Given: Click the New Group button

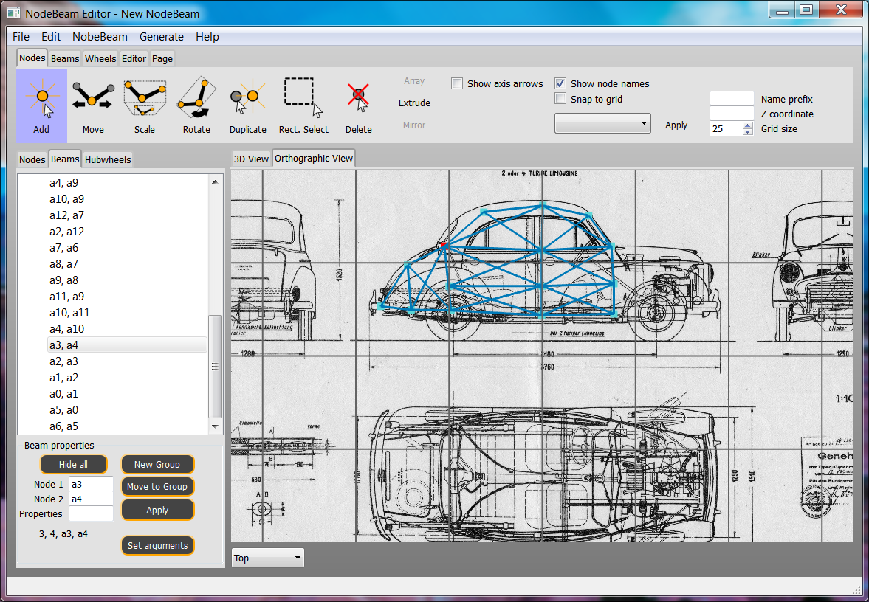Looking at the screenshot, I should 157,464.
